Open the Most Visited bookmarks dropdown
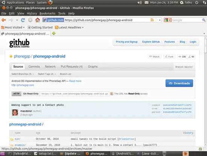This screenshot has width=207, height=156. 13,28
